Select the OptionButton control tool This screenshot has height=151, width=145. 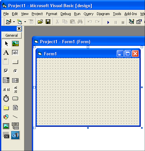click(15, 71)
